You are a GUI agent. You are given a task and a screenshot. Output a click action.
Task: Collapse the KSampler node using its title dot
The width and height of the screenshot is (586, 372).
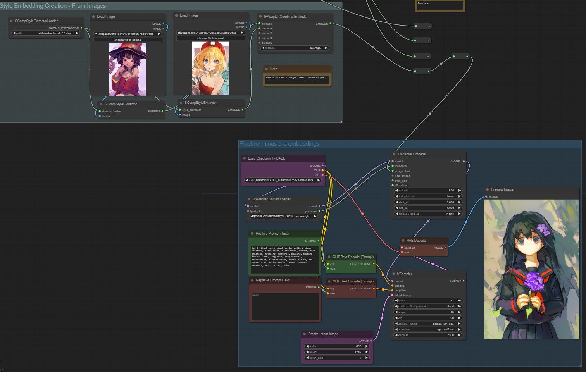[394, 274]
